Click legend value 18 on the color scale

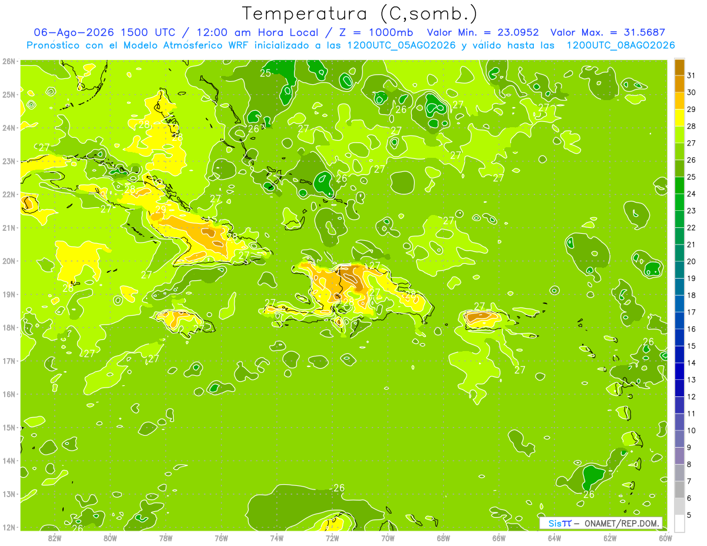(691, 295)
